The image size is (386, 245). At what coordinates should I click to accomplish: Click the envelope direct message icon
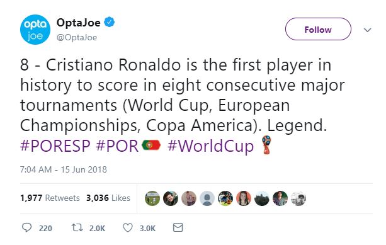click(178, 227)
